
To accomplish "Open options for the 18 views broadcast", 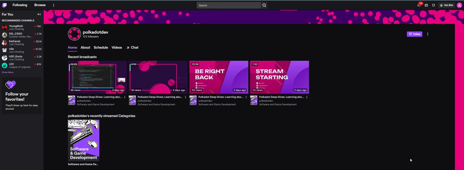I will click(x=185, y=98).
